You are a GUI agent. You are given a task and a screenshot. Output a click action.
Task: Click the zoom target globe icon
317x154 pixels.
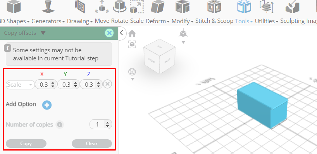coord(132,72)
